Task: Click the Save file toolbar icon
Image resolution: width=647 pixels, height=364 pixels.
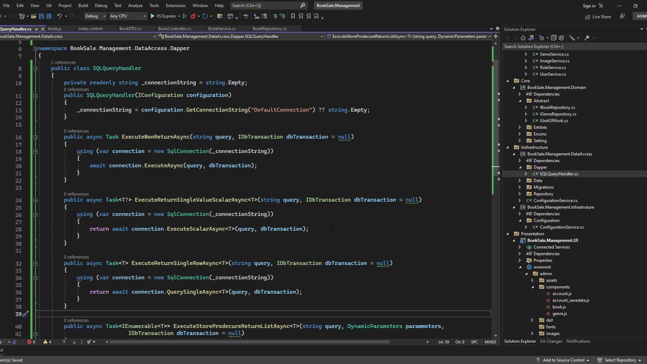Action: [41, 16]
